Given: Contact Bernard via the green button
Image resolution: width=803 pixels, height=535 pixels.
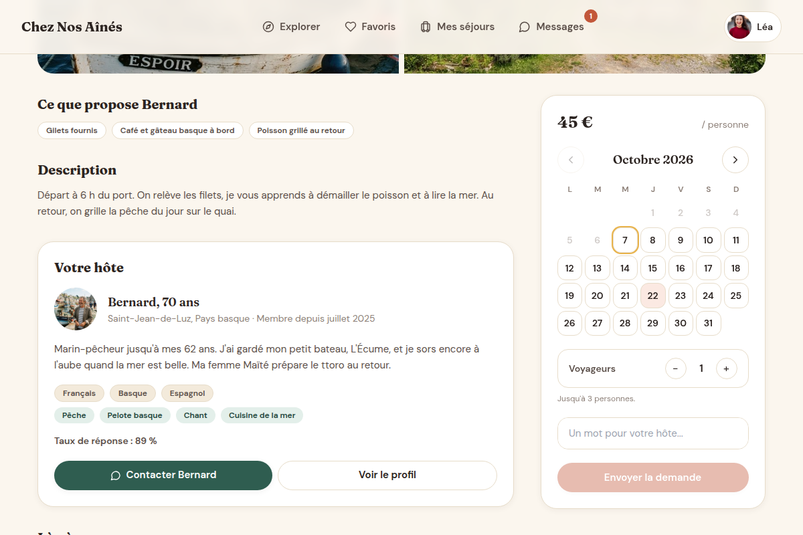Looking at the screenshot, I should point(163,475).
